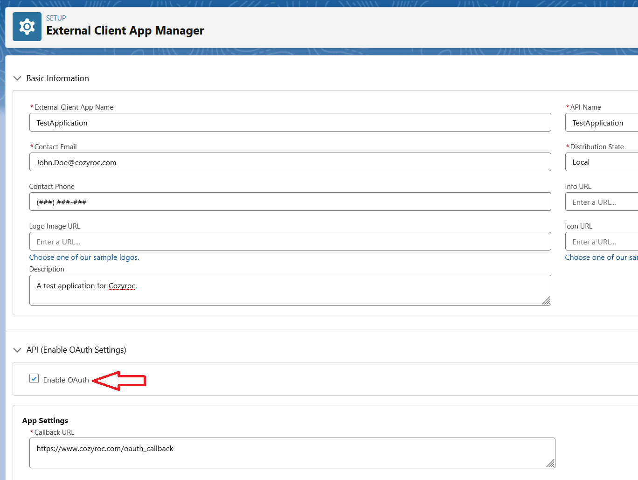Click into the Contact Email field
638x480 pixels.
coord(290,162)
